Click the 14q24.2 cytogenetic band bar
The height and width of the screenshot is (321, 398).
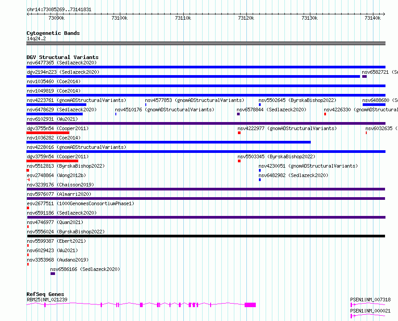(x=206, y=43)
